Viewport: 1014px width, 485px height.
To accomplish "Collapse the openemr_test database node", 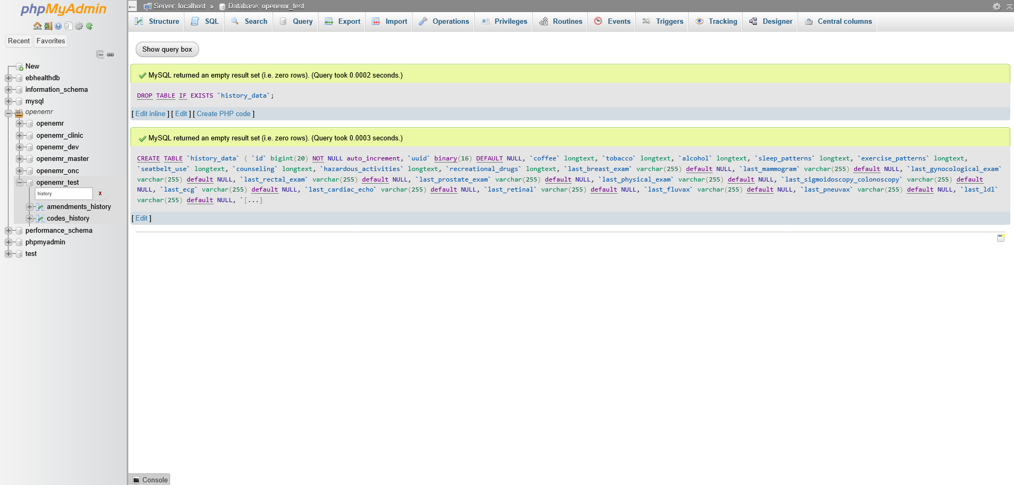I will point(20,183).
